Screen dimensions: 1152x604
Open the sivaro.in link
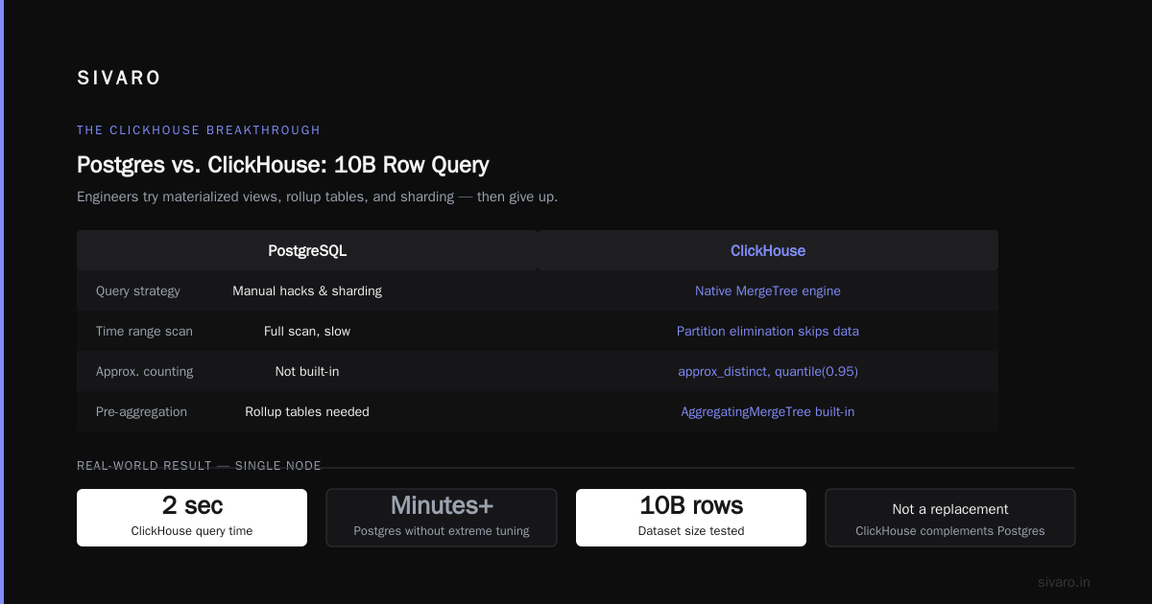click(x=1064, y=582)
